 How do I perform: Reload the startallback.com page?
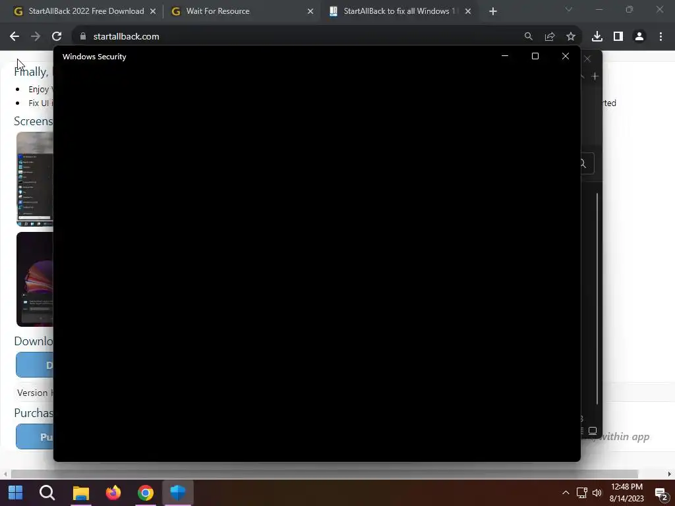57,37
